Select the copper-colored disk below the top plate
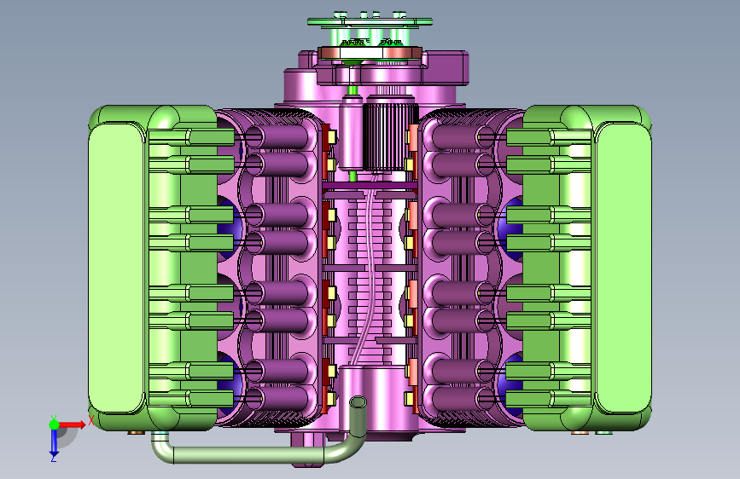 click(370, 52)
